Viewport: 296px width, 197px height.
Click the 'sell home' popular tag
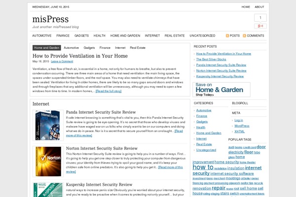249,188
